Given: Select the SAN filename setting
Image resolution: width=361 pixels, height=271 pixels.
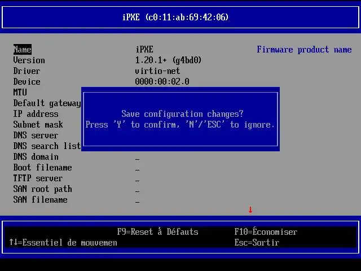Looking at the screenshot, I should coord(40,199).
